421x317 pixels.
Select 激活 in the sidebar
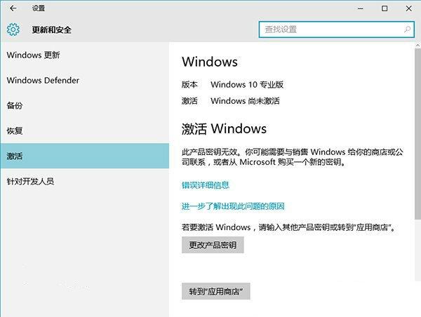85,156
